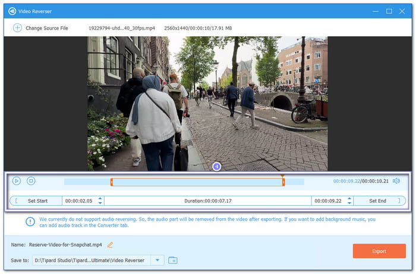Decrease end time with down arrow
The width and height of the screenshot is (416, 274).
click(x=349, y=203)
